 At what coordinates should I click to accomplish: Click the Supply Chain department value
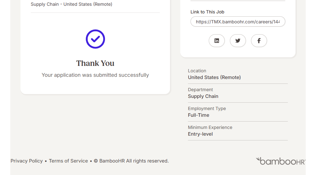203,96
